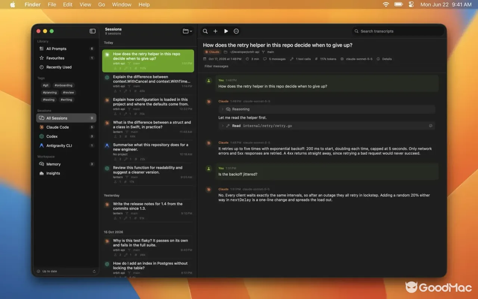Click the play icon in the toolbar
478x299 pixels.
pyautogui.click(x=226, y=31)
